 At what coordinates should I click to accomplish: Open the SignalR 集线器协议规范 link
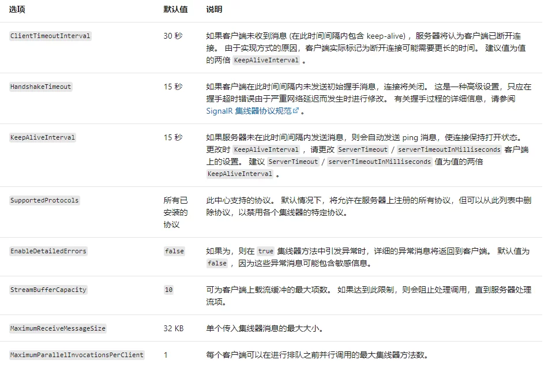point(252,111)
